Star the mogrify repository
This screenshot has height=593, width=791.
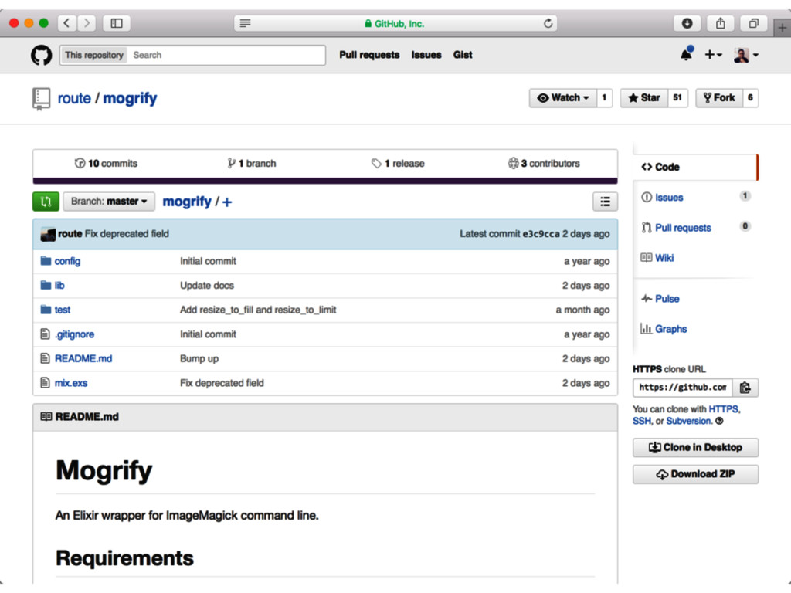click(644, 98)
